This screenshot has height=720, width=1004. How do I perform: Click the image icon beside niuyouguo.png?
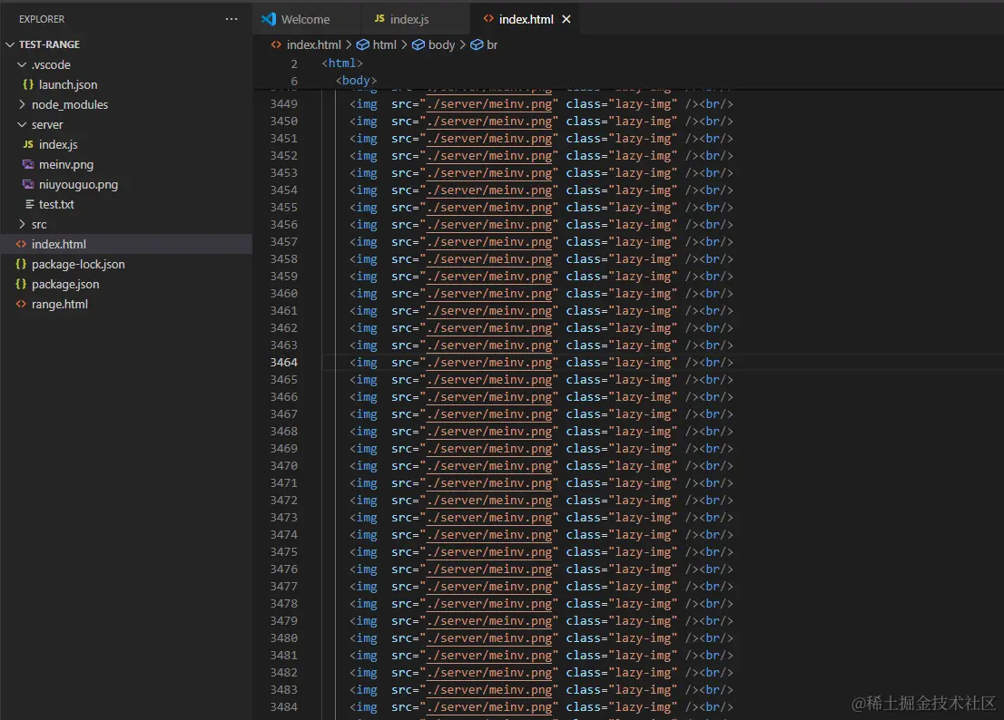(28, 184)
